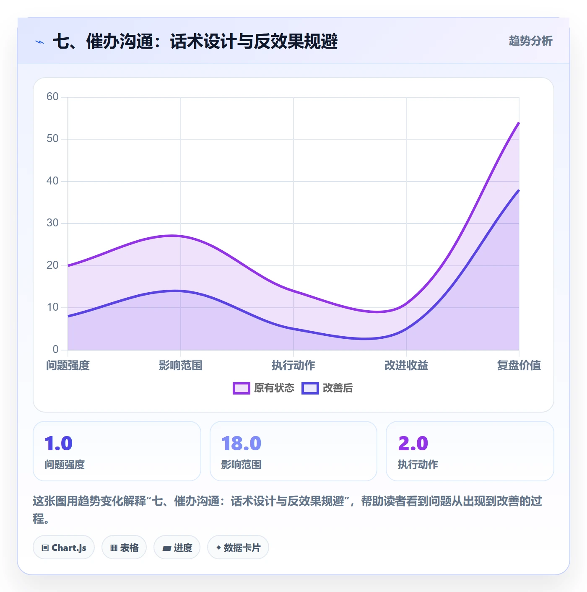Click the card title 七、催办沟通
587x592 pixels.
[x=195, y=42]
